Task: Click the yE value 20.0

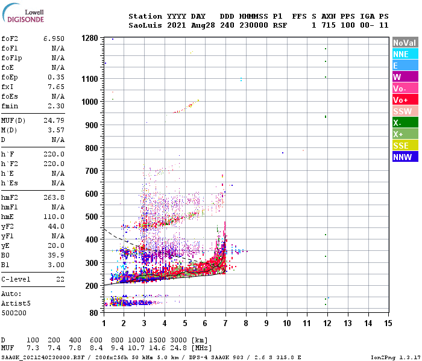Action: pos(56,245)
